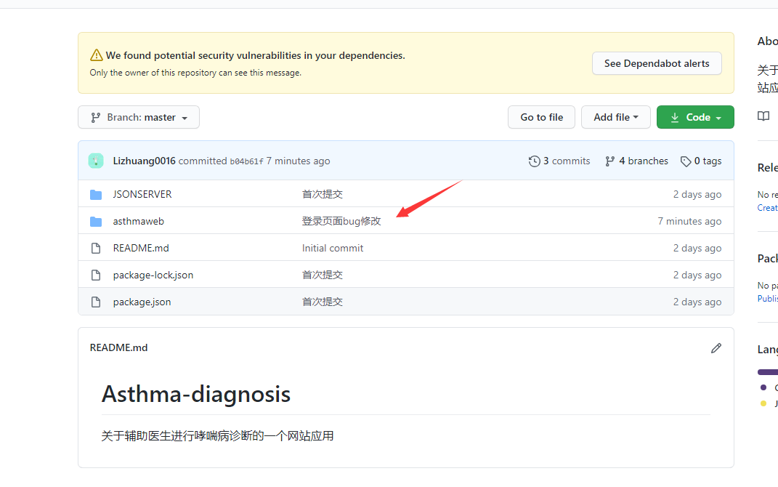Open Initial commit message link

333,248
